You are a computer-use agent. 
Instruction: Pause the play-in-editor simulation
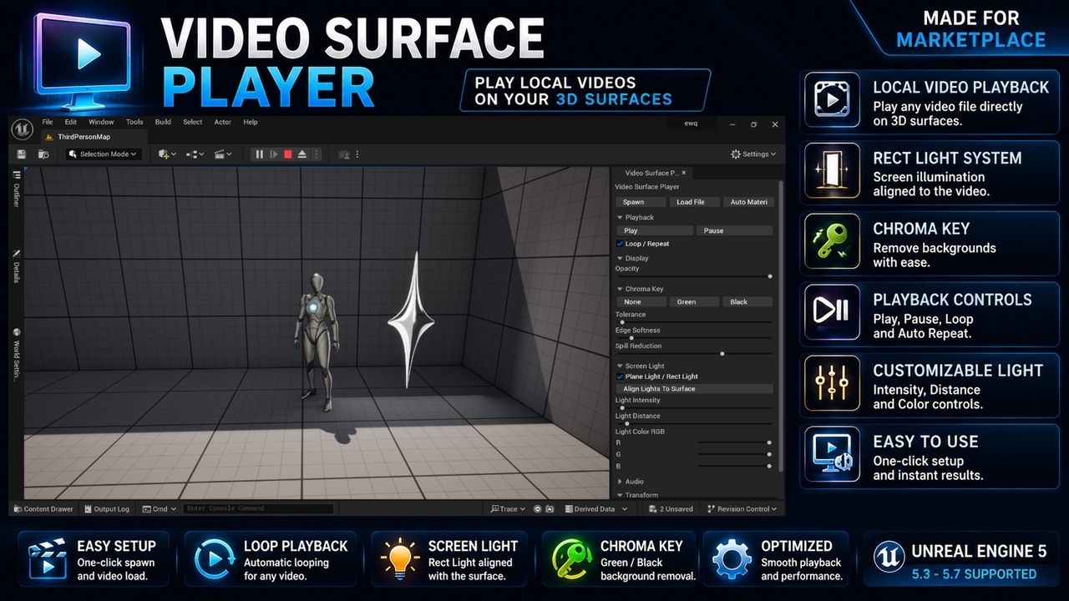coord(260,154)
